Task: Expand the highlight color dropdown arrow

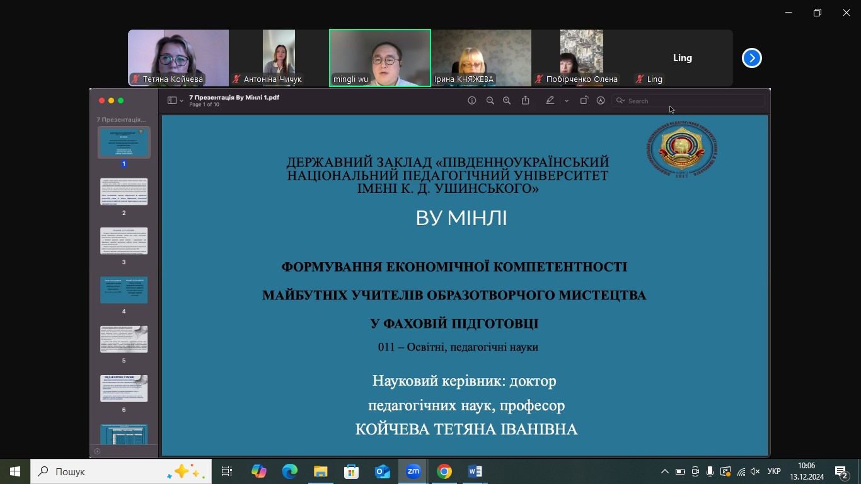Action: (x=566, y=101)
